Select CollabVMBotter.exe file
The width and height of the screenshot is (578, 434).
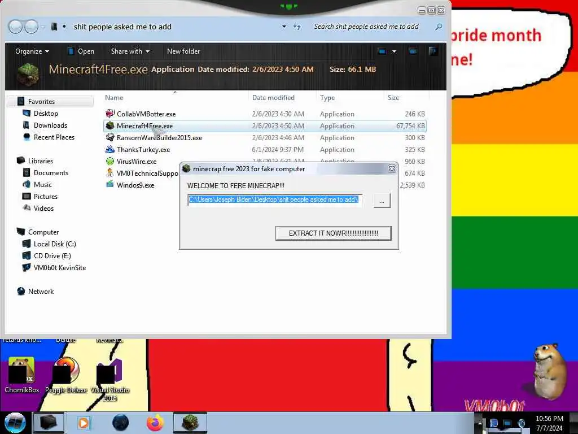[x=265, y=114]
